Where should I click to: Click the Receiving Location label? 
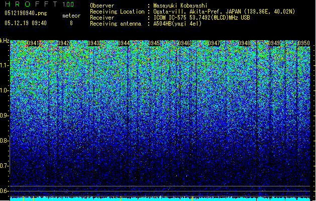[117, 12]
